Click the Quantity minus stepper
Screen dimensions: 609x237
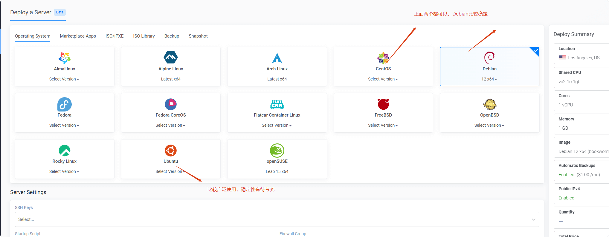(x=561, y=221)
